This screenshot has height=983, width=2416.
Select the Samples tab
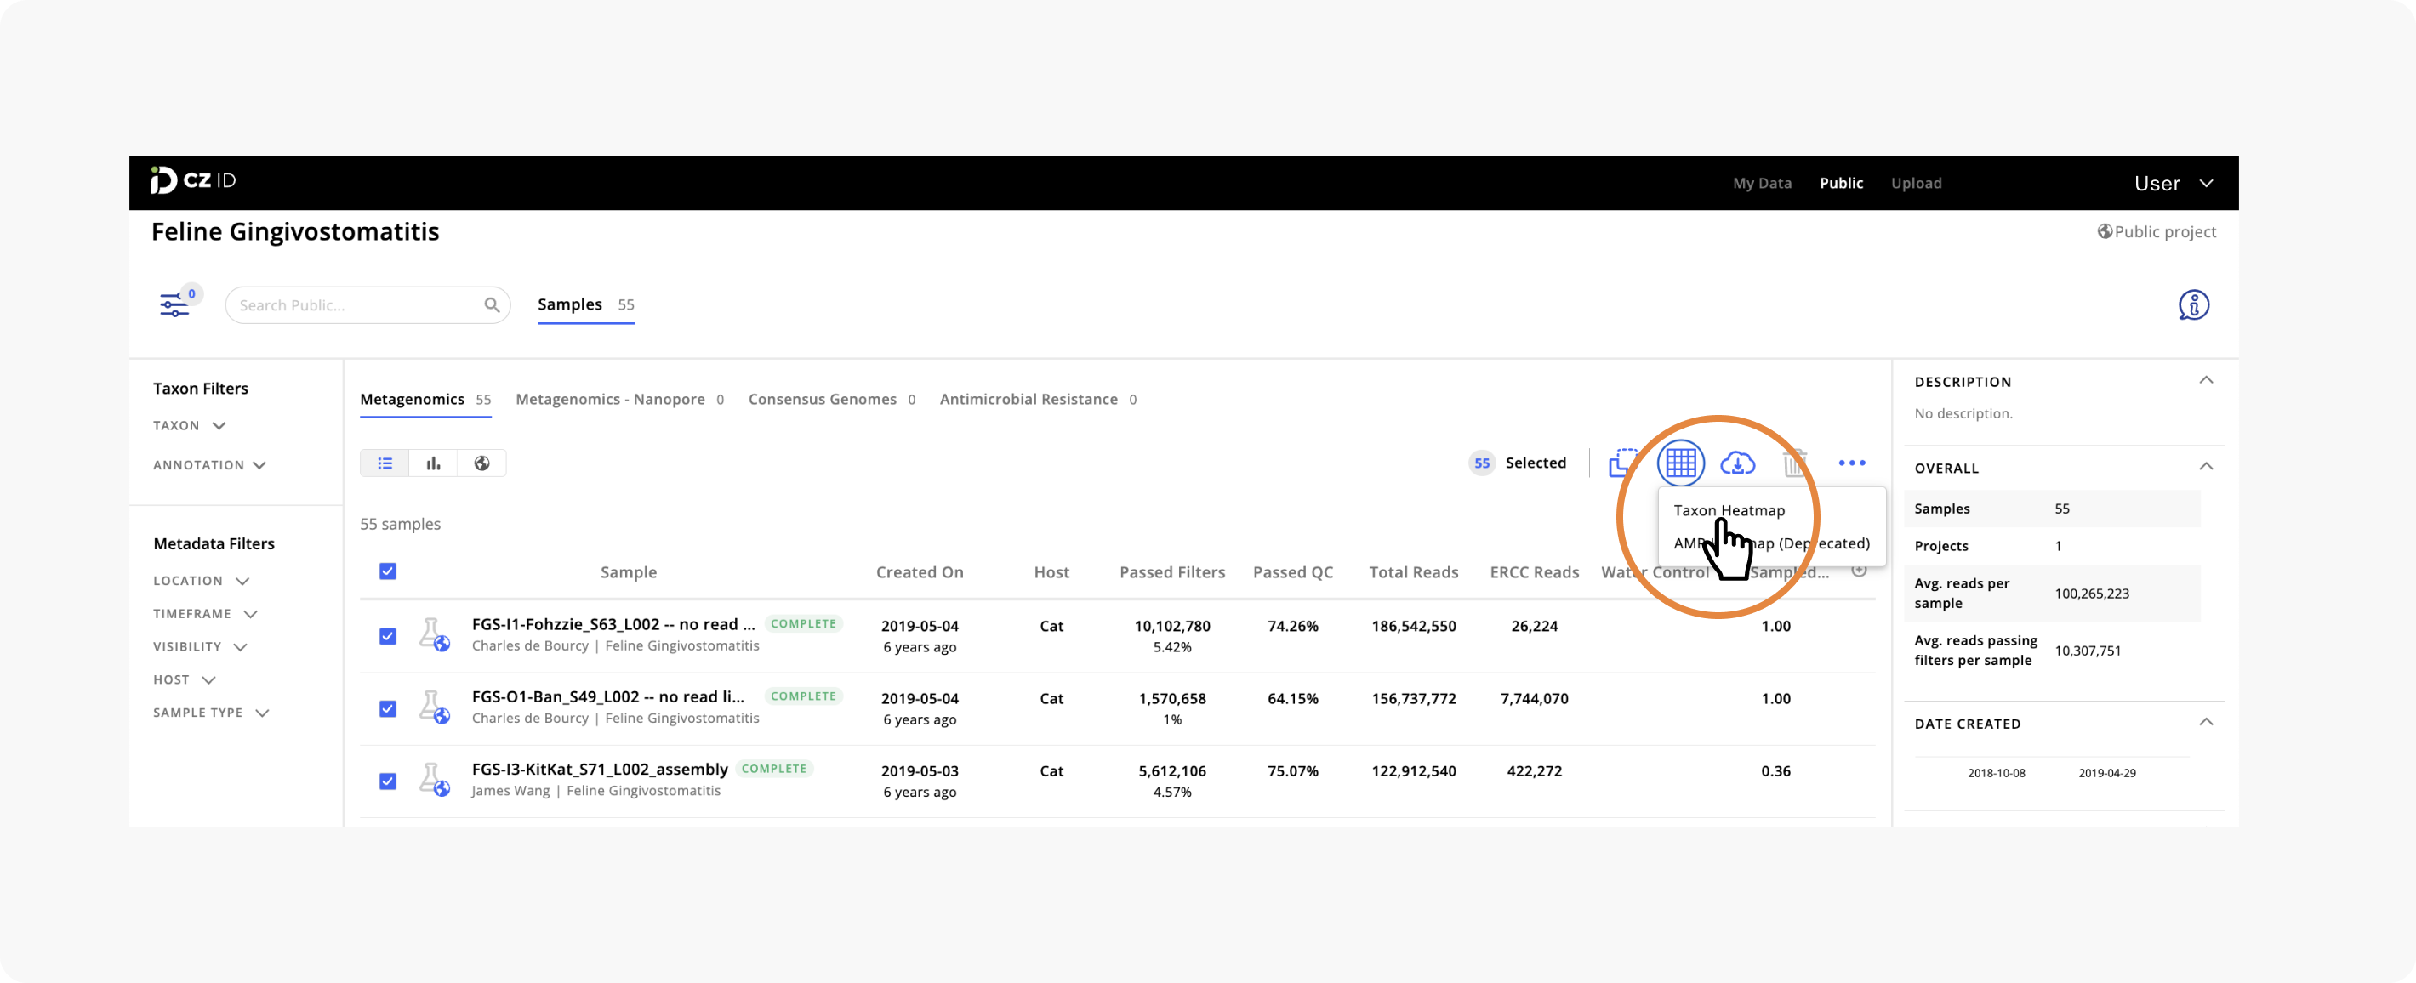click(586, 304)
